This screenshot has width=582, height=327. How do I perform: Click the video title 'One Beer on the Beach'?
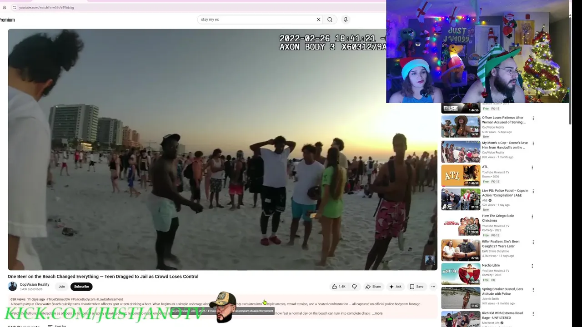coord(103,276)
